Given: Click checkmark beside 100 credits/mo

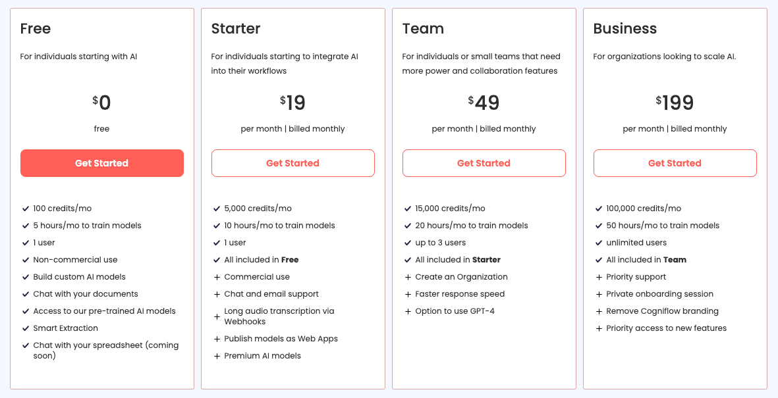Looking at the screenshot, I should click(x=24, y=209).
